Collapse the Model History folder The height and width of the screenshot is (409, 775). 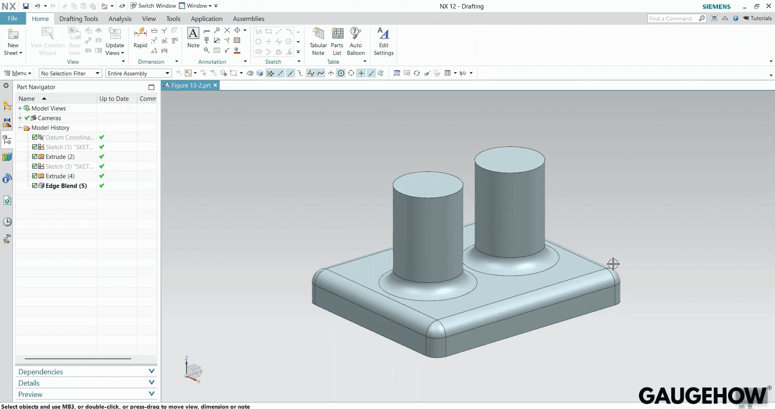pos(20,128)
